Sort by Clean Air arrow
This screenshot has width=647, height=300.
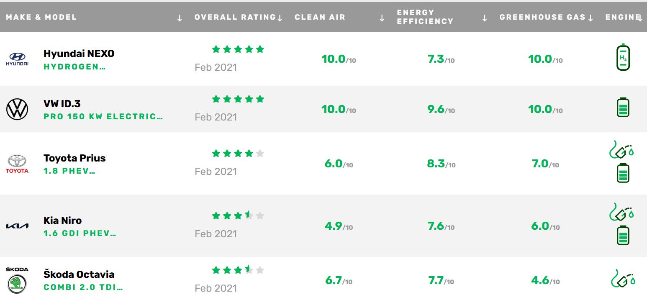click(x=382, y=18)
